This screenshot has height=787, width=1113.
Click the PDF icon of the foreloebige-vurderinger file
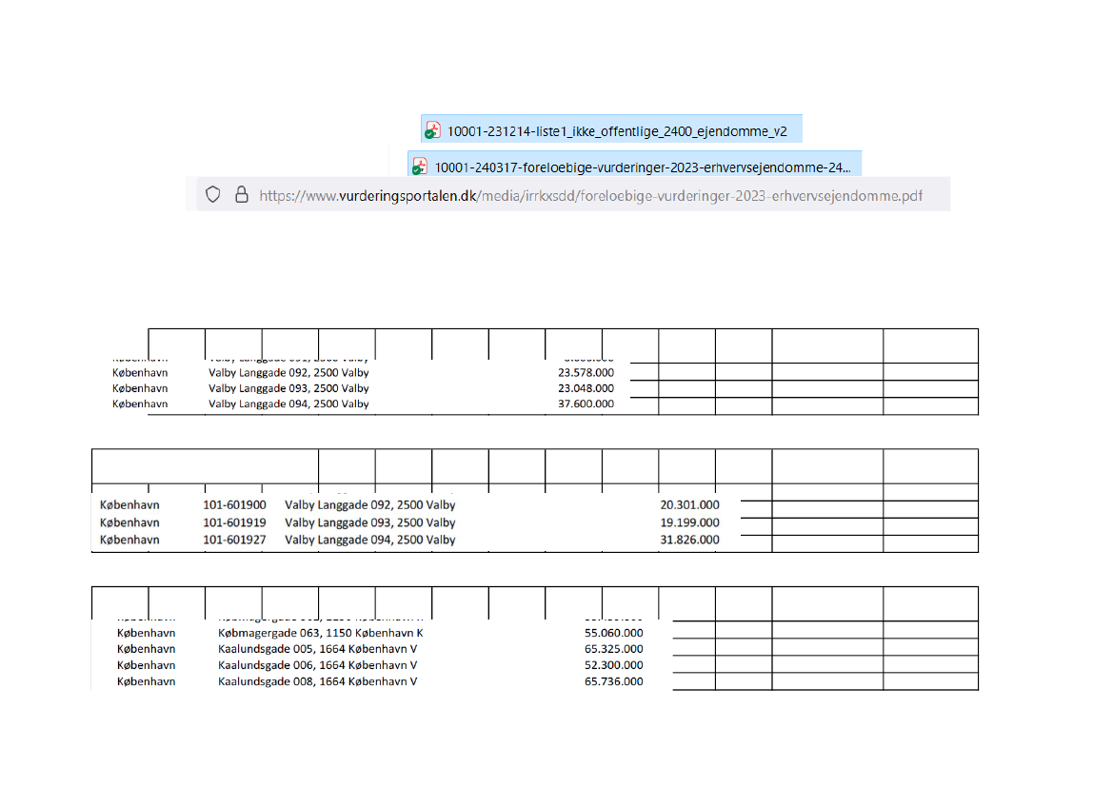[419, 167]
